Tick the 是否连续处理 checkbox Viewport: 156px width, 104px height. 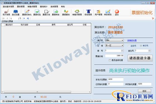point(110,60)
